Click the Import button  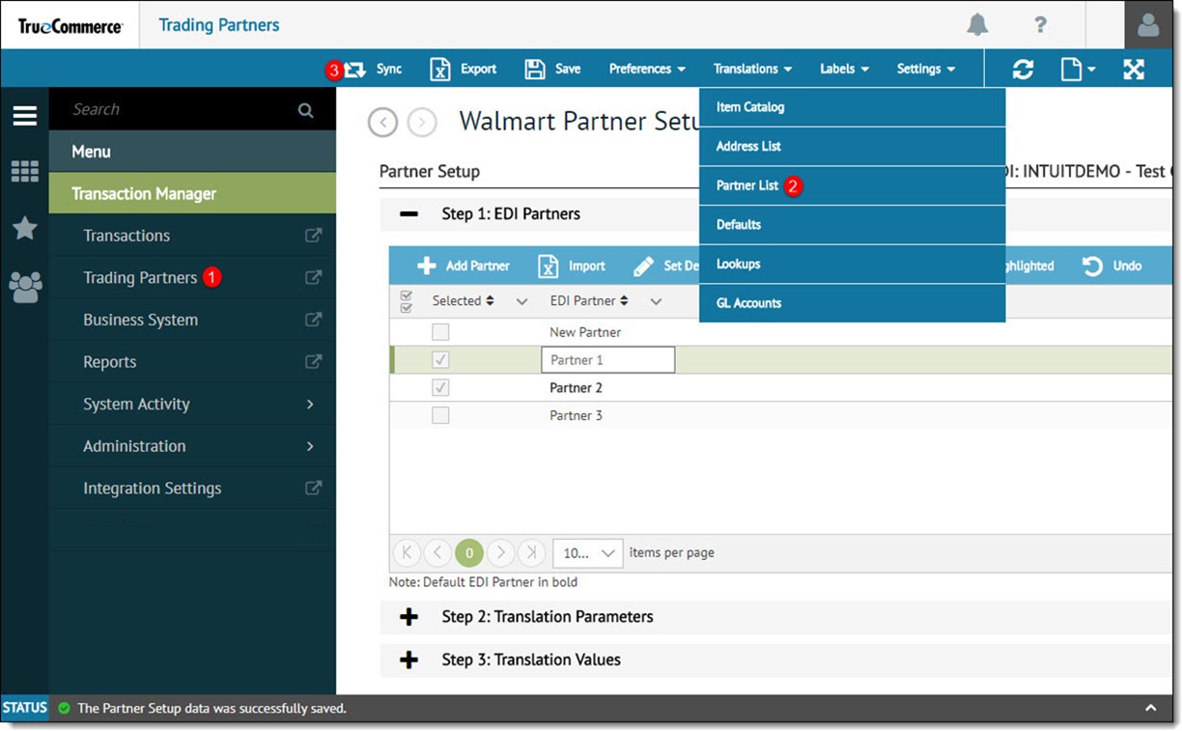571,266
